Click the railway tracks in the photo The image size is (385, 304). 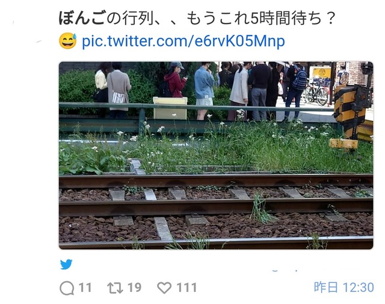click(216, 211)
